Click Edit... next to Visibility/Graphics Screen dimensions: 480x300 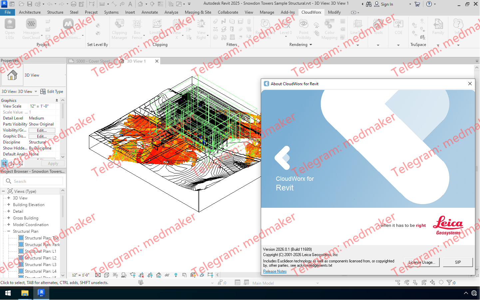[x=42, y=131]
